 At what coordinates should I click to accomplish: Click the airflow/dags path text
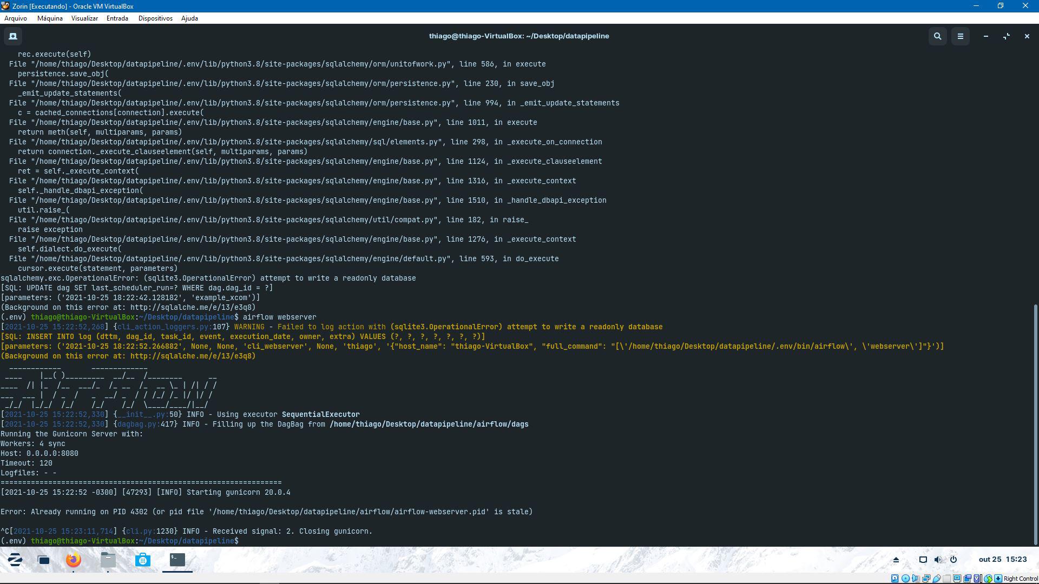pos(429,424)
